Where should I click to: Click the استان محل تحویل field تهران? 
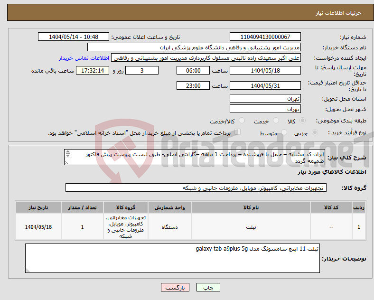265,98
